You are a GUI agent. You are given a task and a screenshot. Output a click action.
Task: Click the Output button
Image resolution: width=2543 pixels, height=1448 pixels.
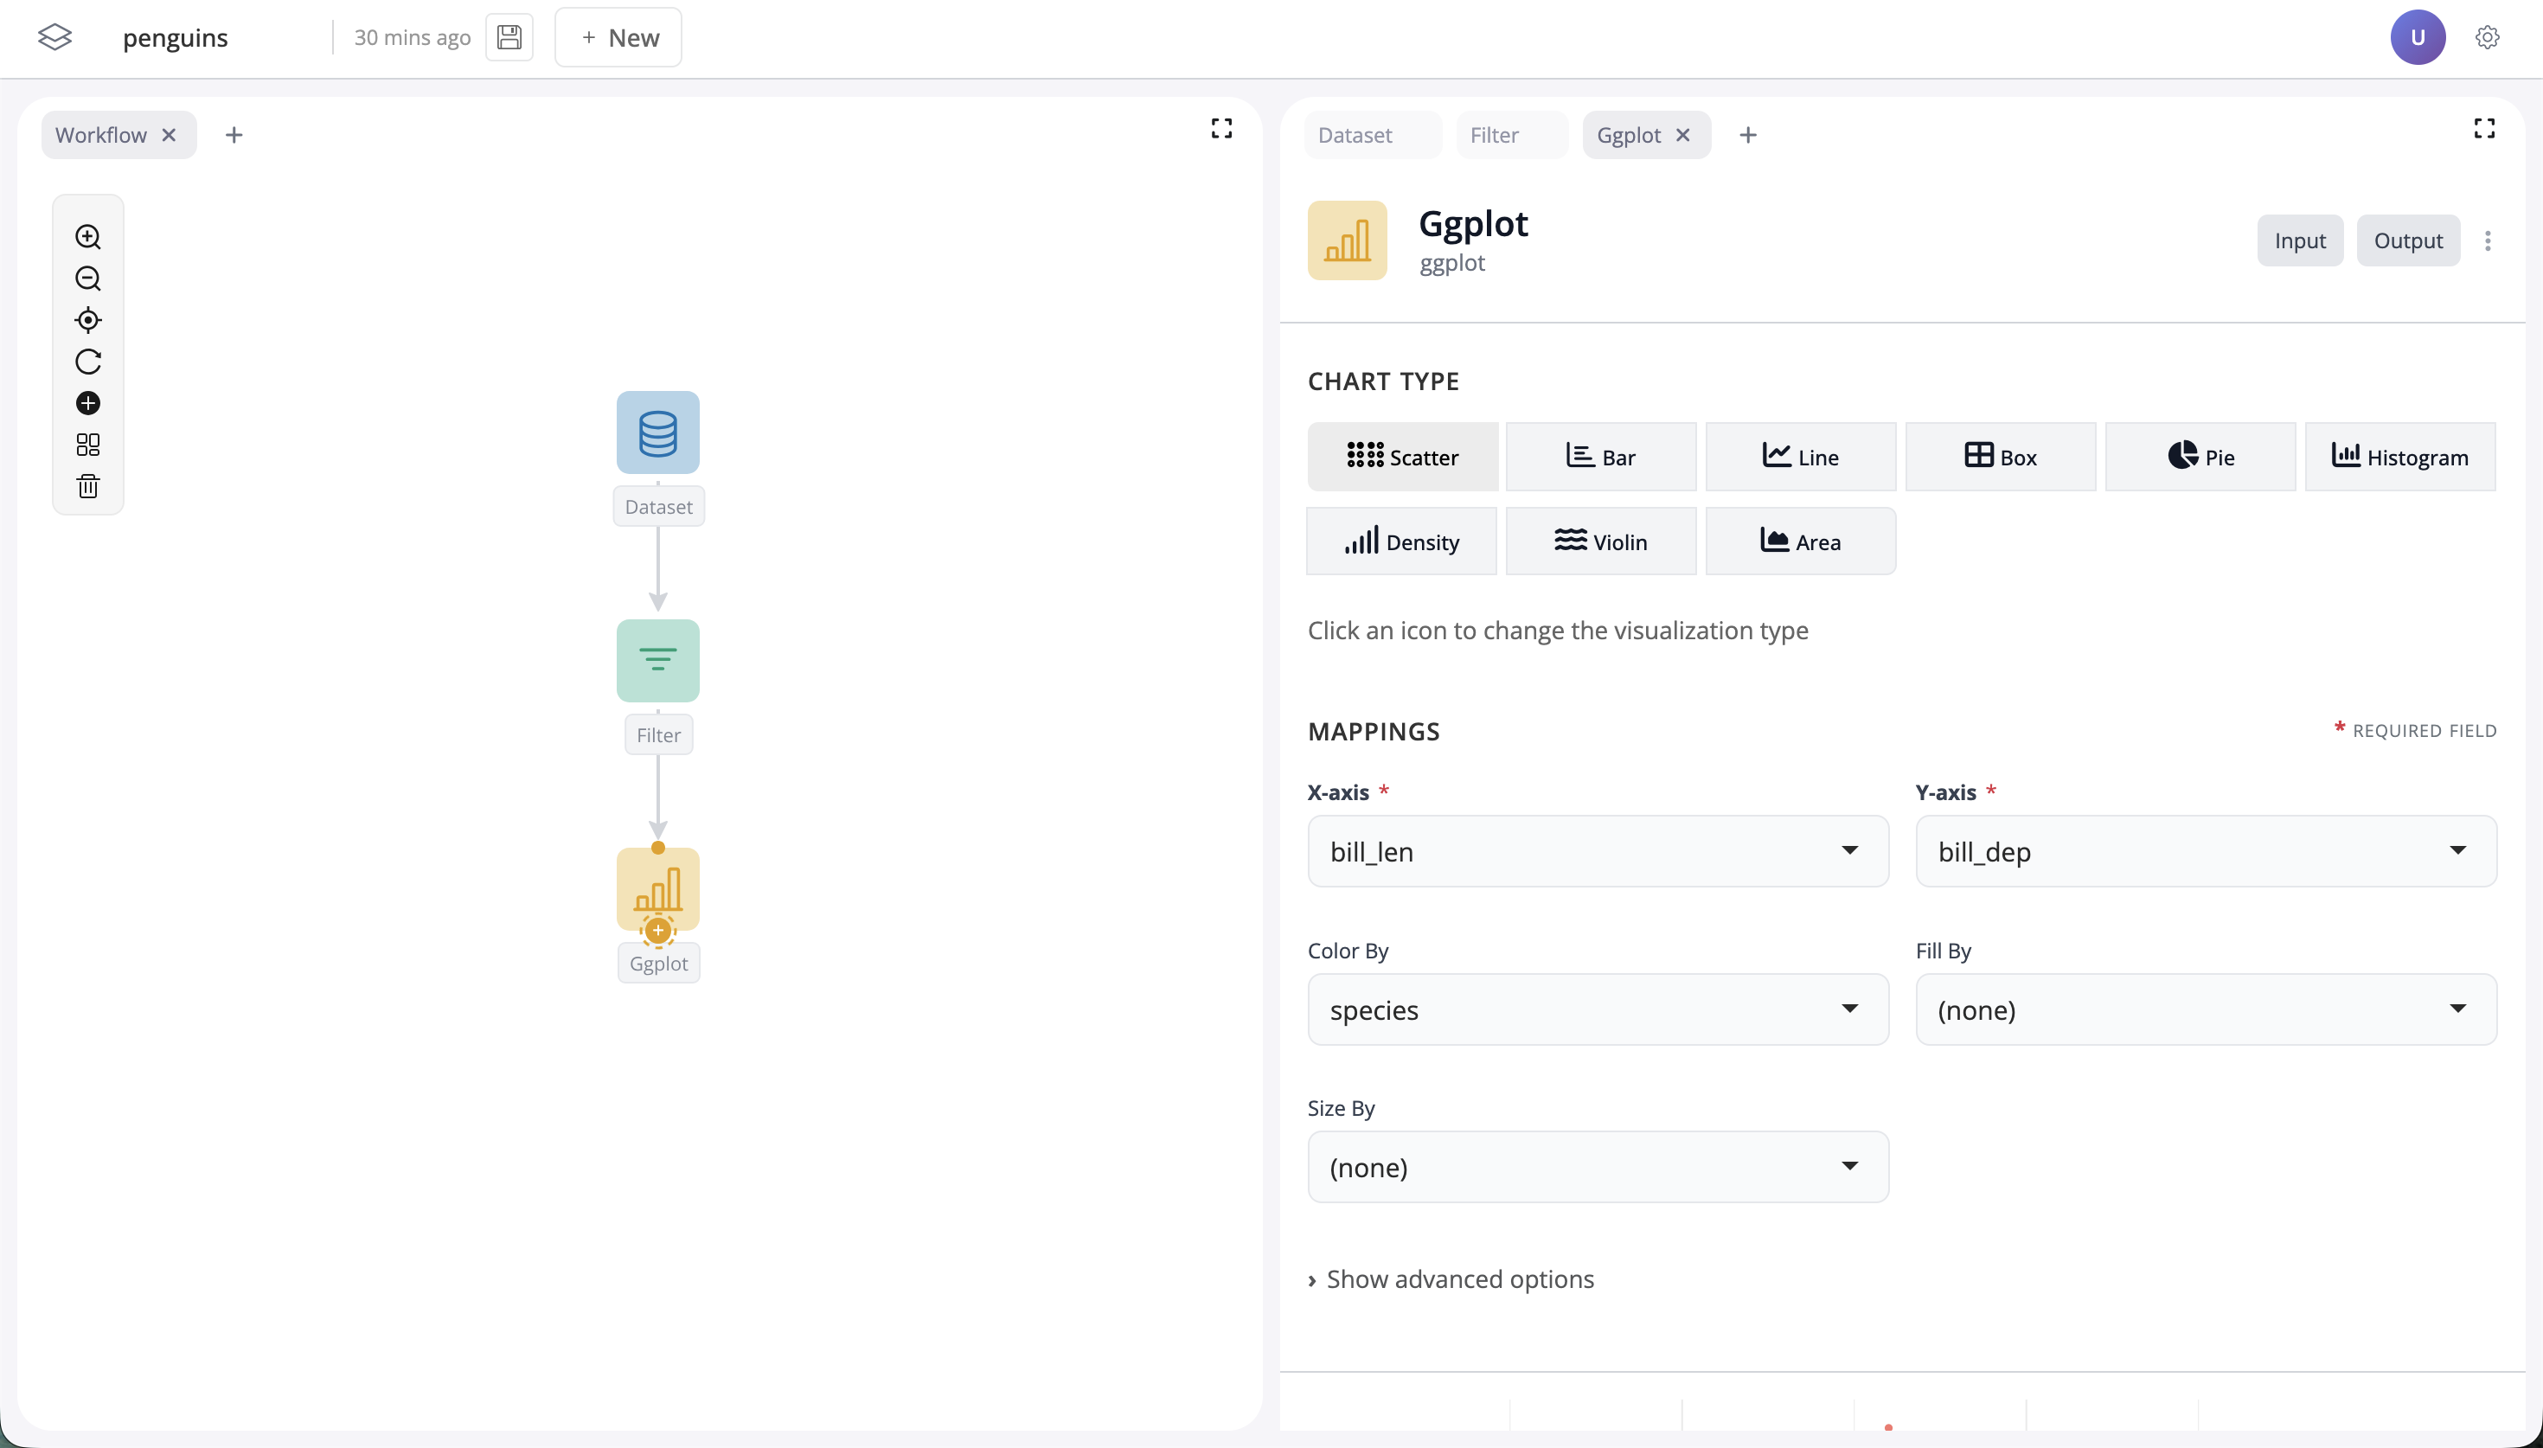[x=2407, y=240]
